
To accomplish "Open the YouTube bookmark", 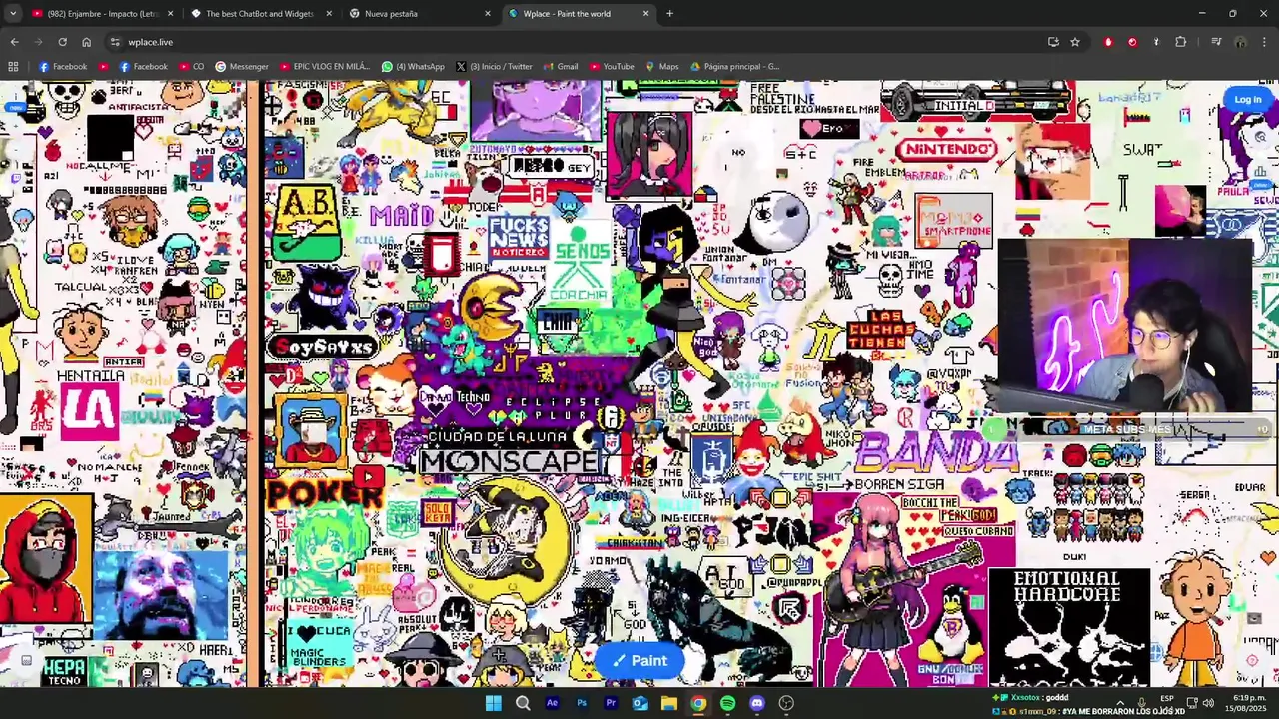I will click(610, 67).
